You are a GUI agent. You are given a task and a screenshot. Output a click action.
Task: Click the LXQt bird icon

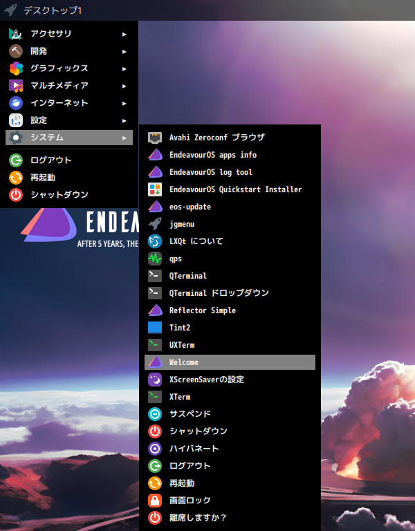(x=155, y=241)
